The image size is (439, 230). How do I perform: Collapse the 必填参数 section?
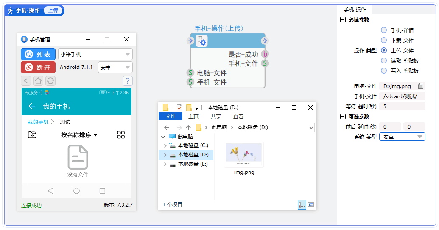coord(343,20)
